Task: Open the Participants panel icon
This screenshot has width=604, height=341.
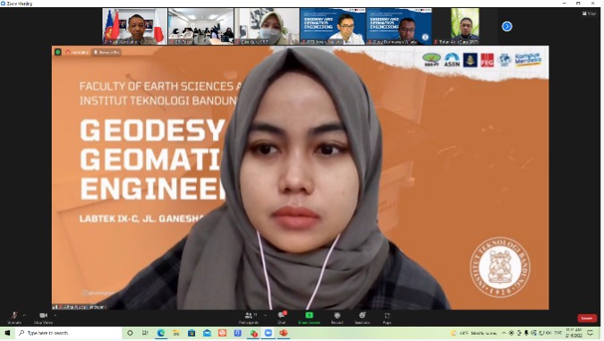Action: pos(249,318)
